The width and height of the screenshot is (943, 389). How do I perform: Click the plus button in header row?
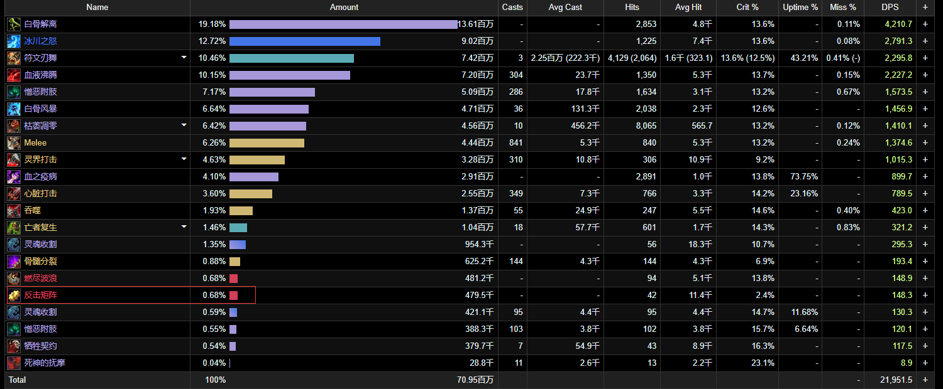click(925, 8)
